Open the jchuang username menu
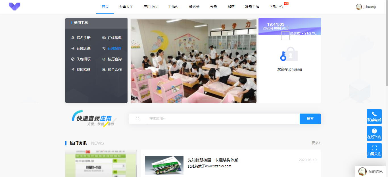The width and height of the screenshot is (388, 177). 370,7
